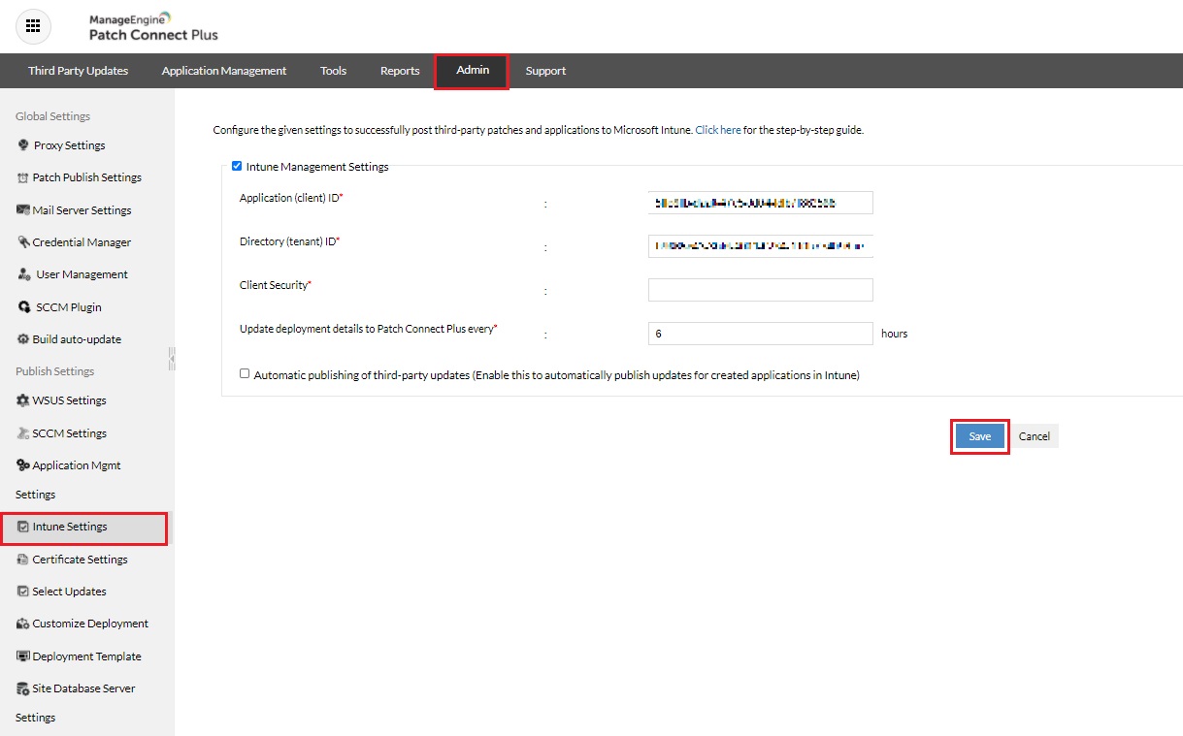Image resolution: width=1183 pixels, height=736 pixels.
Task: Click the Patch Publish Settings icon
Action: 23,177
